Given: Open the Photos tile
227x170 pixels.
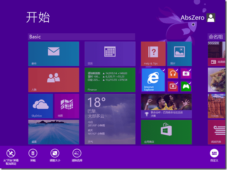Looking at the screenshot, I should point(179,54).
